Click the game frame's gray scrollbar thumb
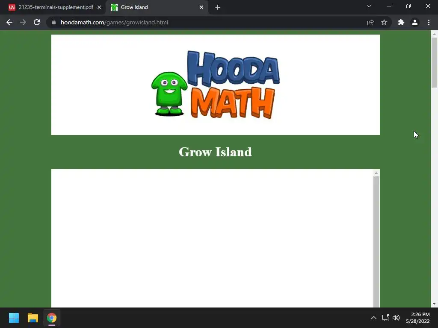This screenshot has height=328, width=438. coord(376,242)
